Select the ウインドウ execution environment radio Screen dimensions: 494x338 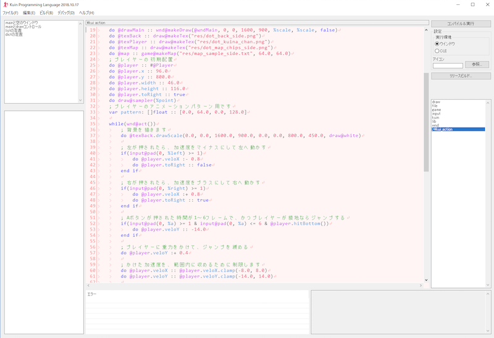[445, 44]
